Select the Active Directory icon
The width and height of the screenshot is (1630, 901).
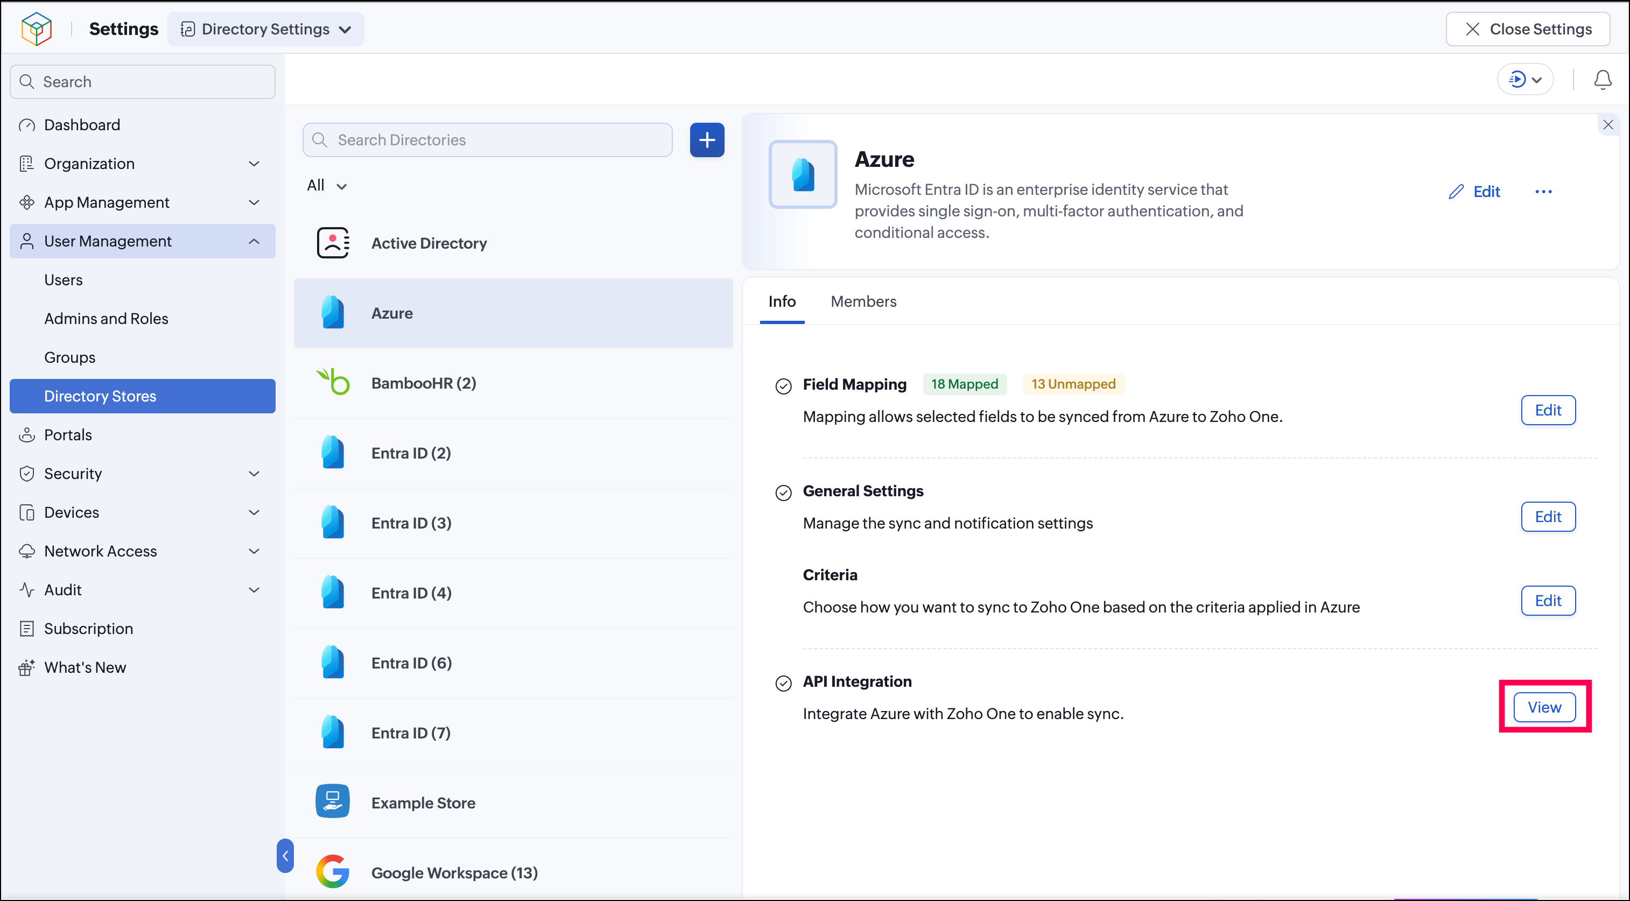click(x=333, y=243)
